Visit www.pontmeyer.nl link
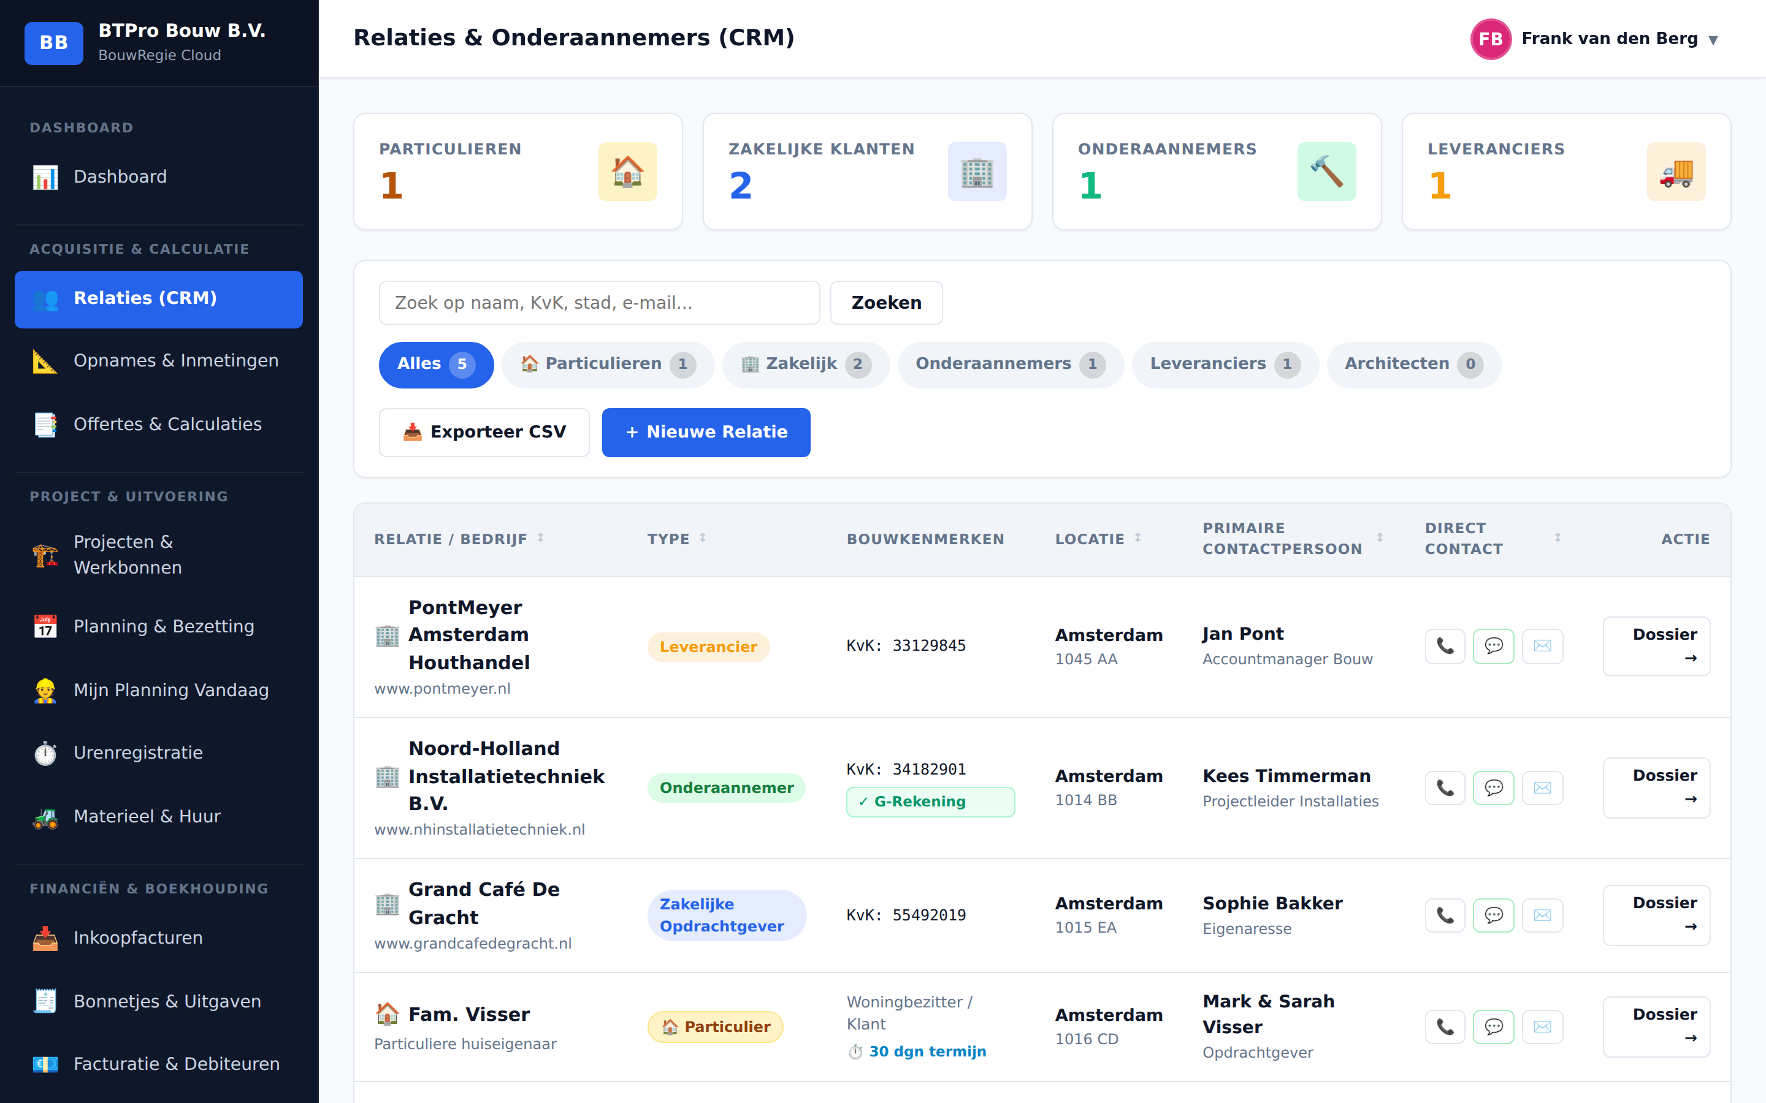Image resolution: width=1766 pixels, height=1103 pixels. 442,689
